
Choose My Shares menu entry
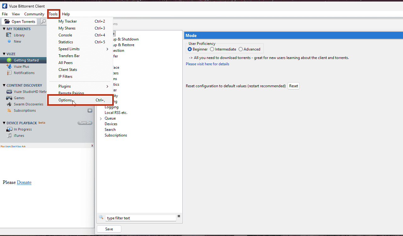point(80,28)
